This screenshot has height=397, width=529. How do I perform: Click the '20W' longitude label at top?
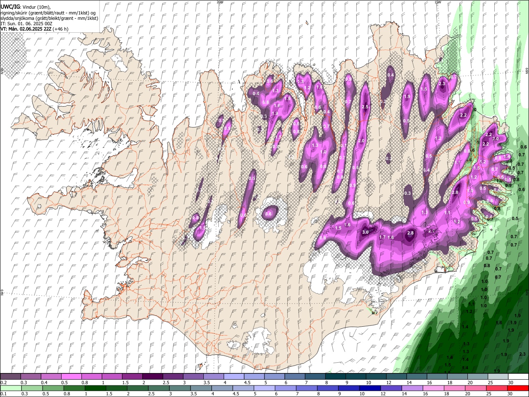tap(220, 2)
